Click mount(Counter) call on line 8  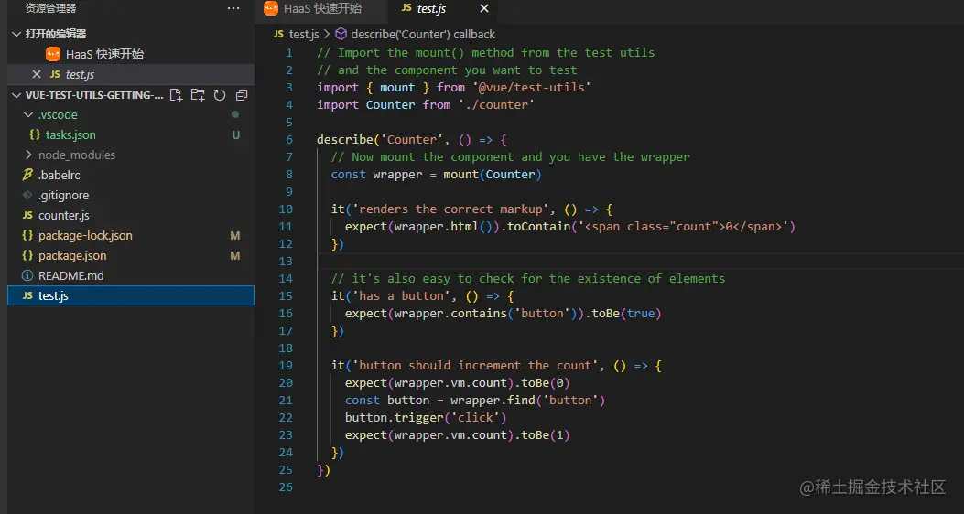(493, 175)
